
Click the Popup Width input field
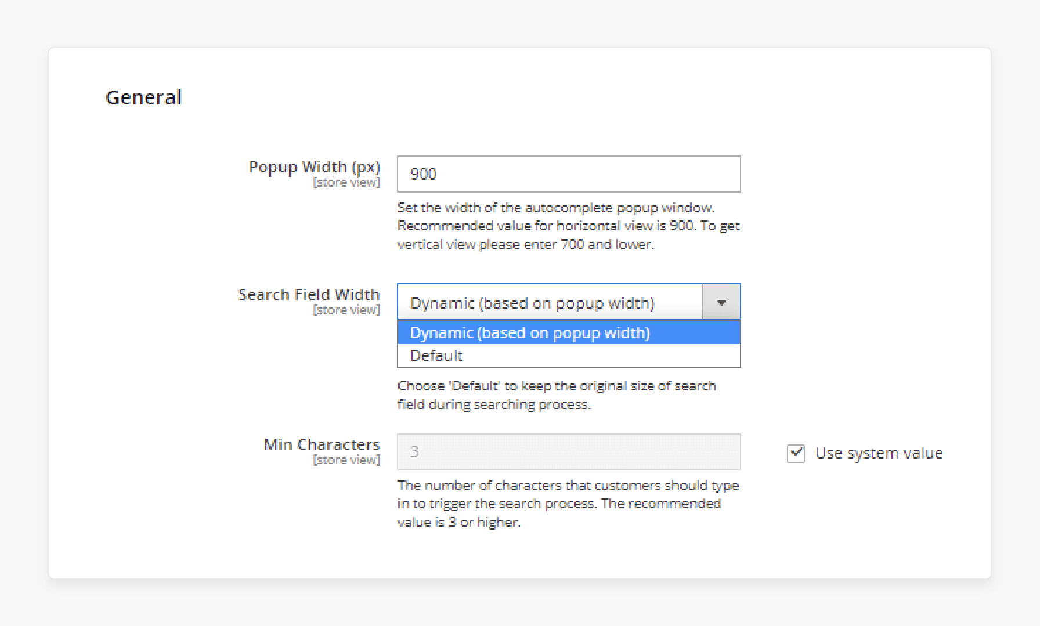[569, 174]
